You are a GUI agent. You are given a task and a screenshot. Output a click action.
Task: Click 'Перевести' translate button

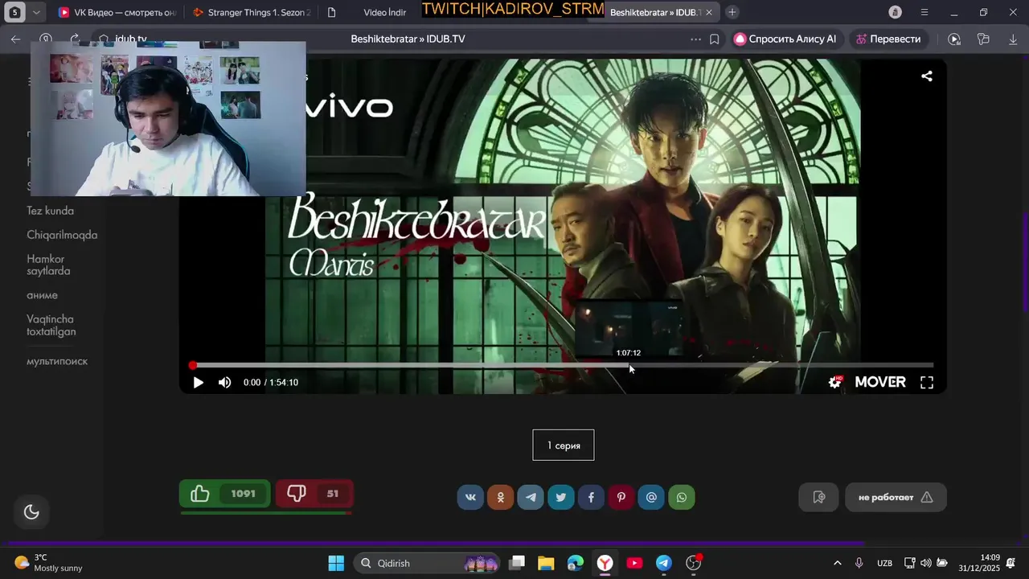click(888, 39)
